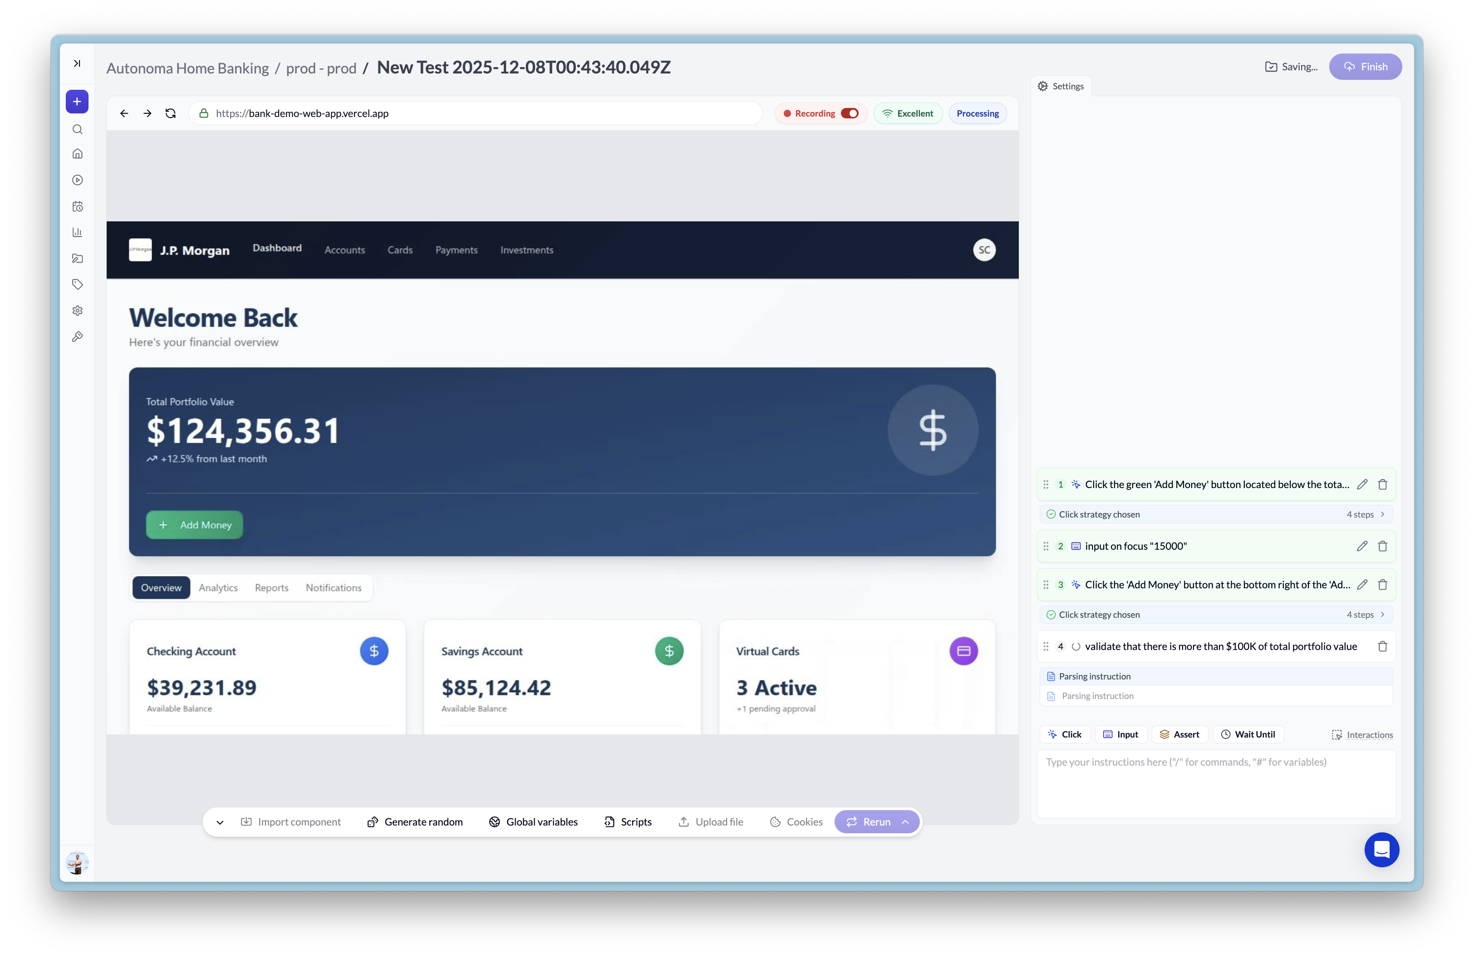The height and width of the screenshot is (958, 1474).
Task: Collapse bottom toolbar with chevron down
Action: (220, 822)
